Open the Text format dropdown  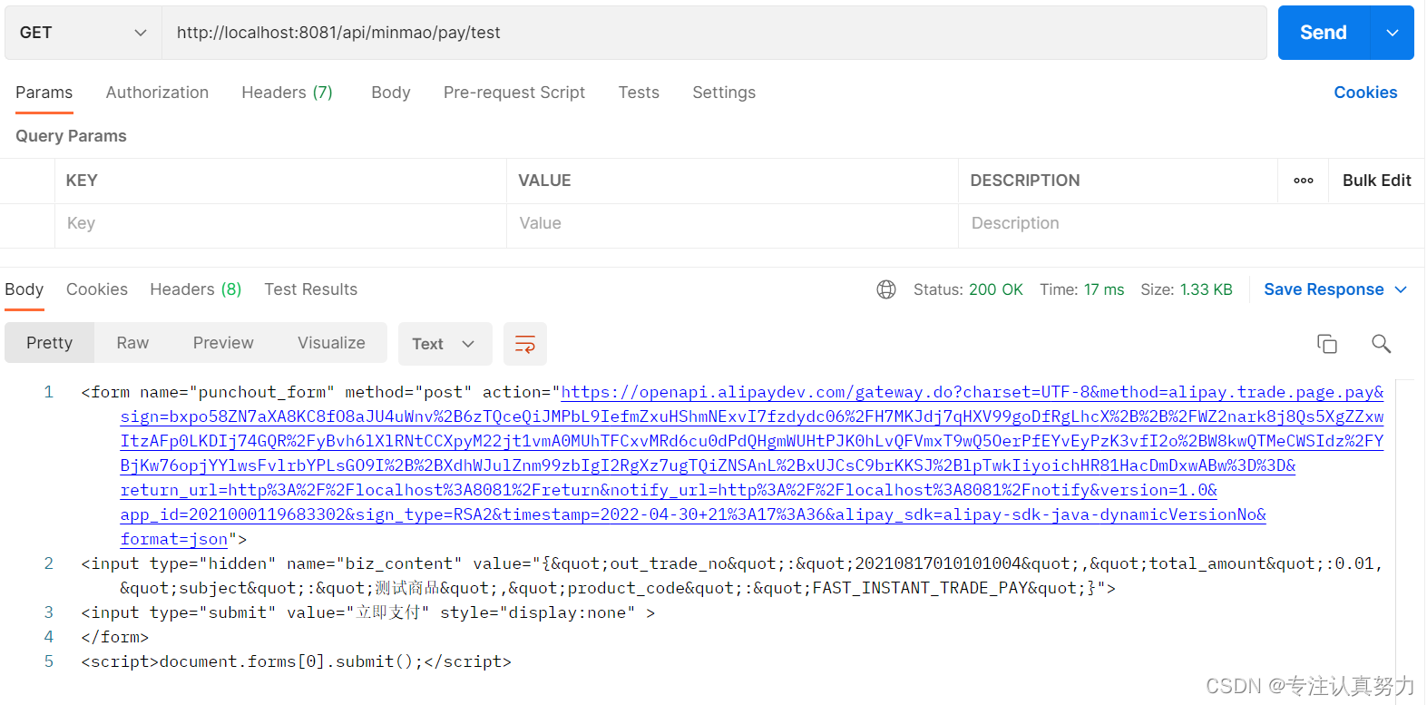pyautogui.click(x=445, y=344)
